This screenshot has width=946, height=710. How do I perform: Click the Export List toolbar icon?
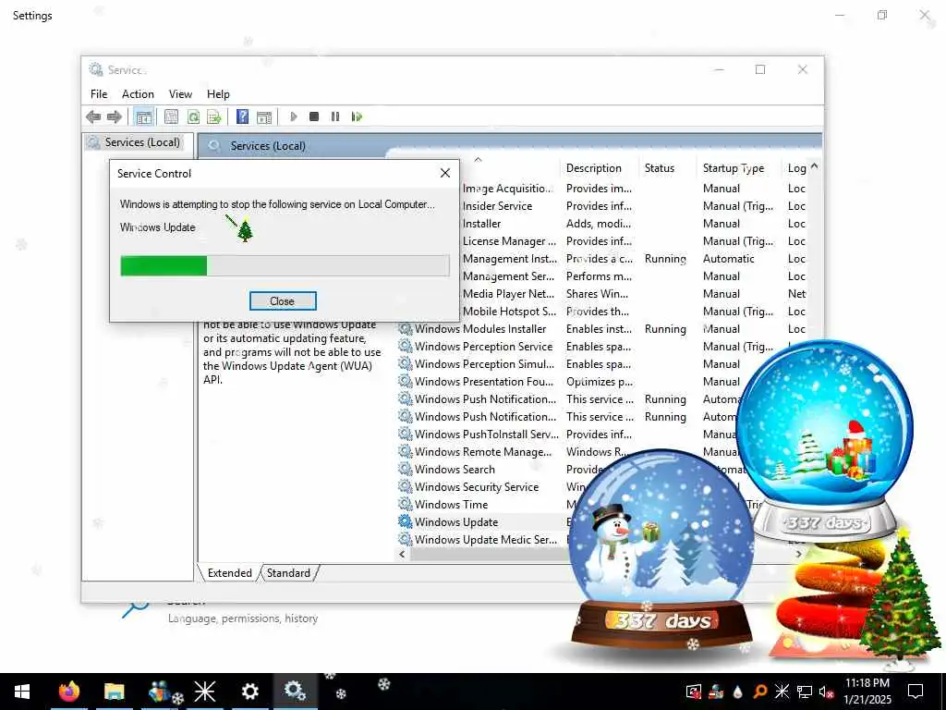[x=213, y=116]
